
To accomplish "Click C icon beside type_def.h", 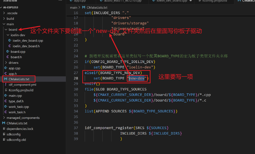I will (6, 101).
